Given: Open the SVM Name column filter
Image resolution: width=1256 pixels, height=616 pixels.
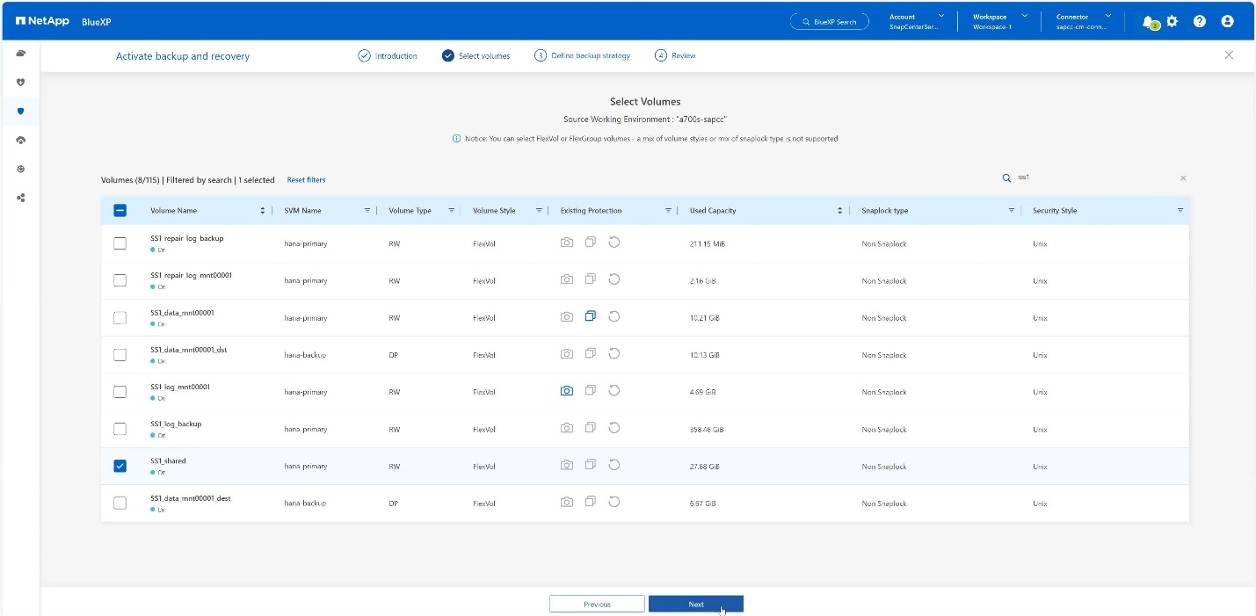Looking at the screenshot, I should click(367, 211).
